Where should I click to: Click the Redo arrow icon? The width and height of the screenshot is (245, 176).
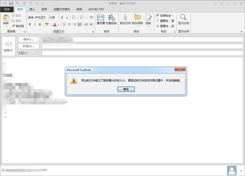(24, 3)
